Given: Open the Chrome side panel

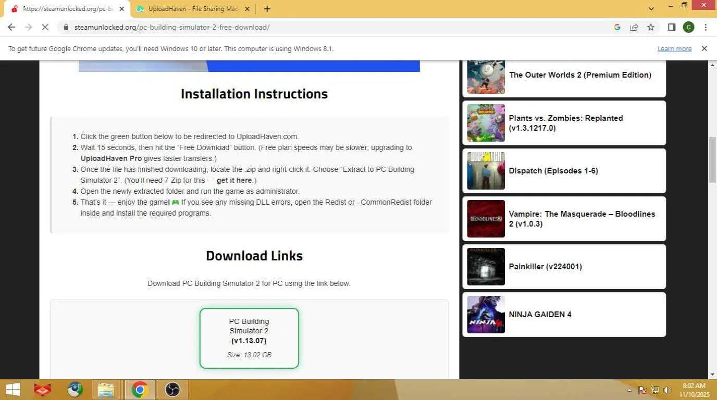Looking at the screenshot, I should tap(672, 27).
